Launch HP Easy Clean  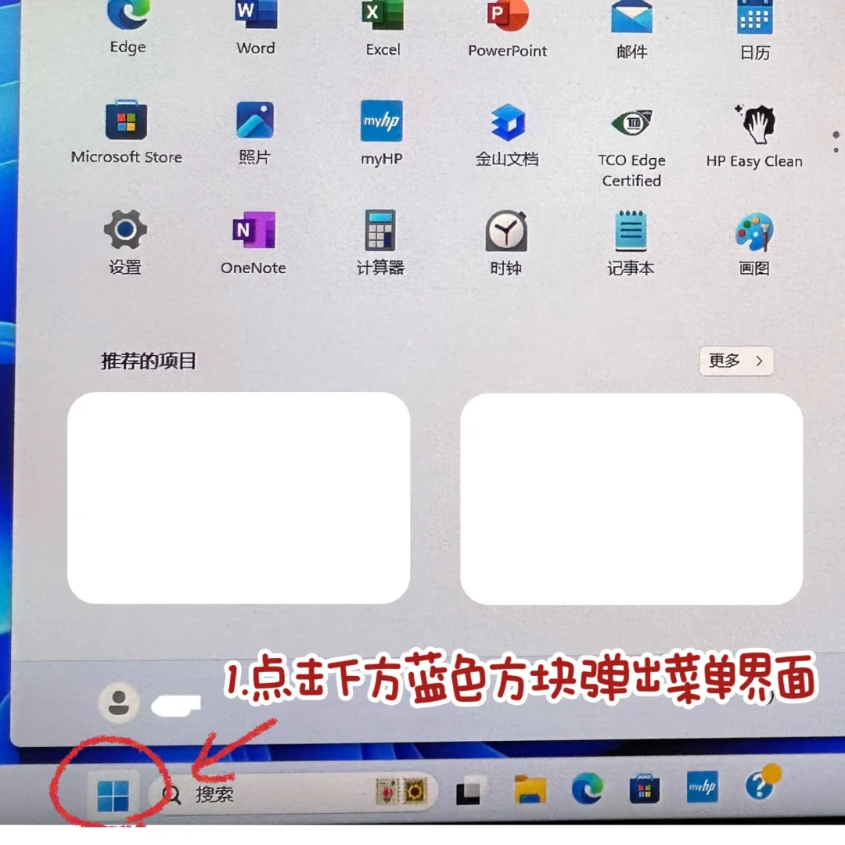point(754,136)
